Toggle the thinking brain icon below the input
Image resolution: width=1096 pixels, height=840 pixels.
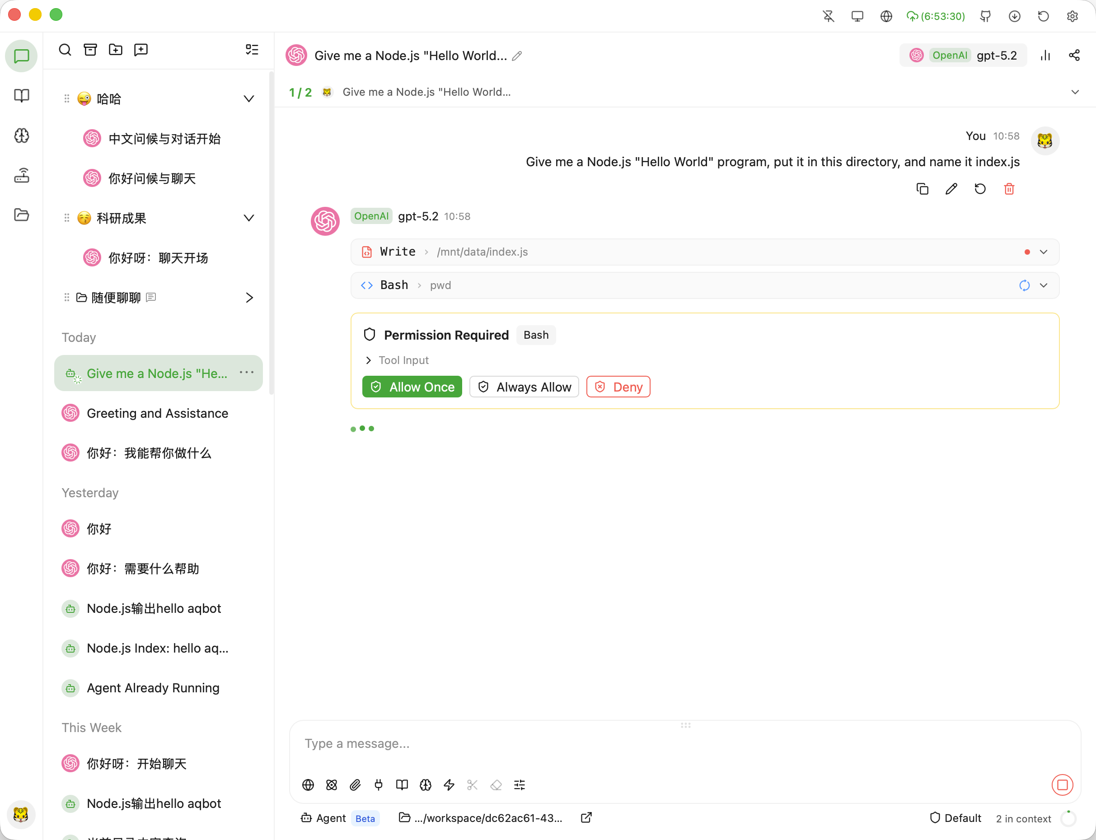426,785
